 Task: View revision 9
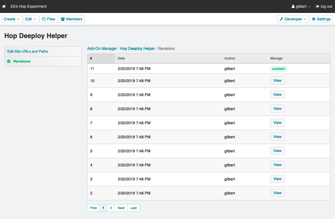277,94
